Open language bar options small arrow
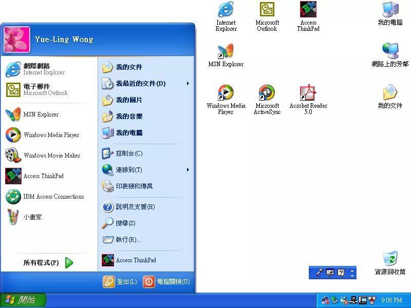Image resolution: width=411 pixels, height=308 pixels. click(352, 276)
